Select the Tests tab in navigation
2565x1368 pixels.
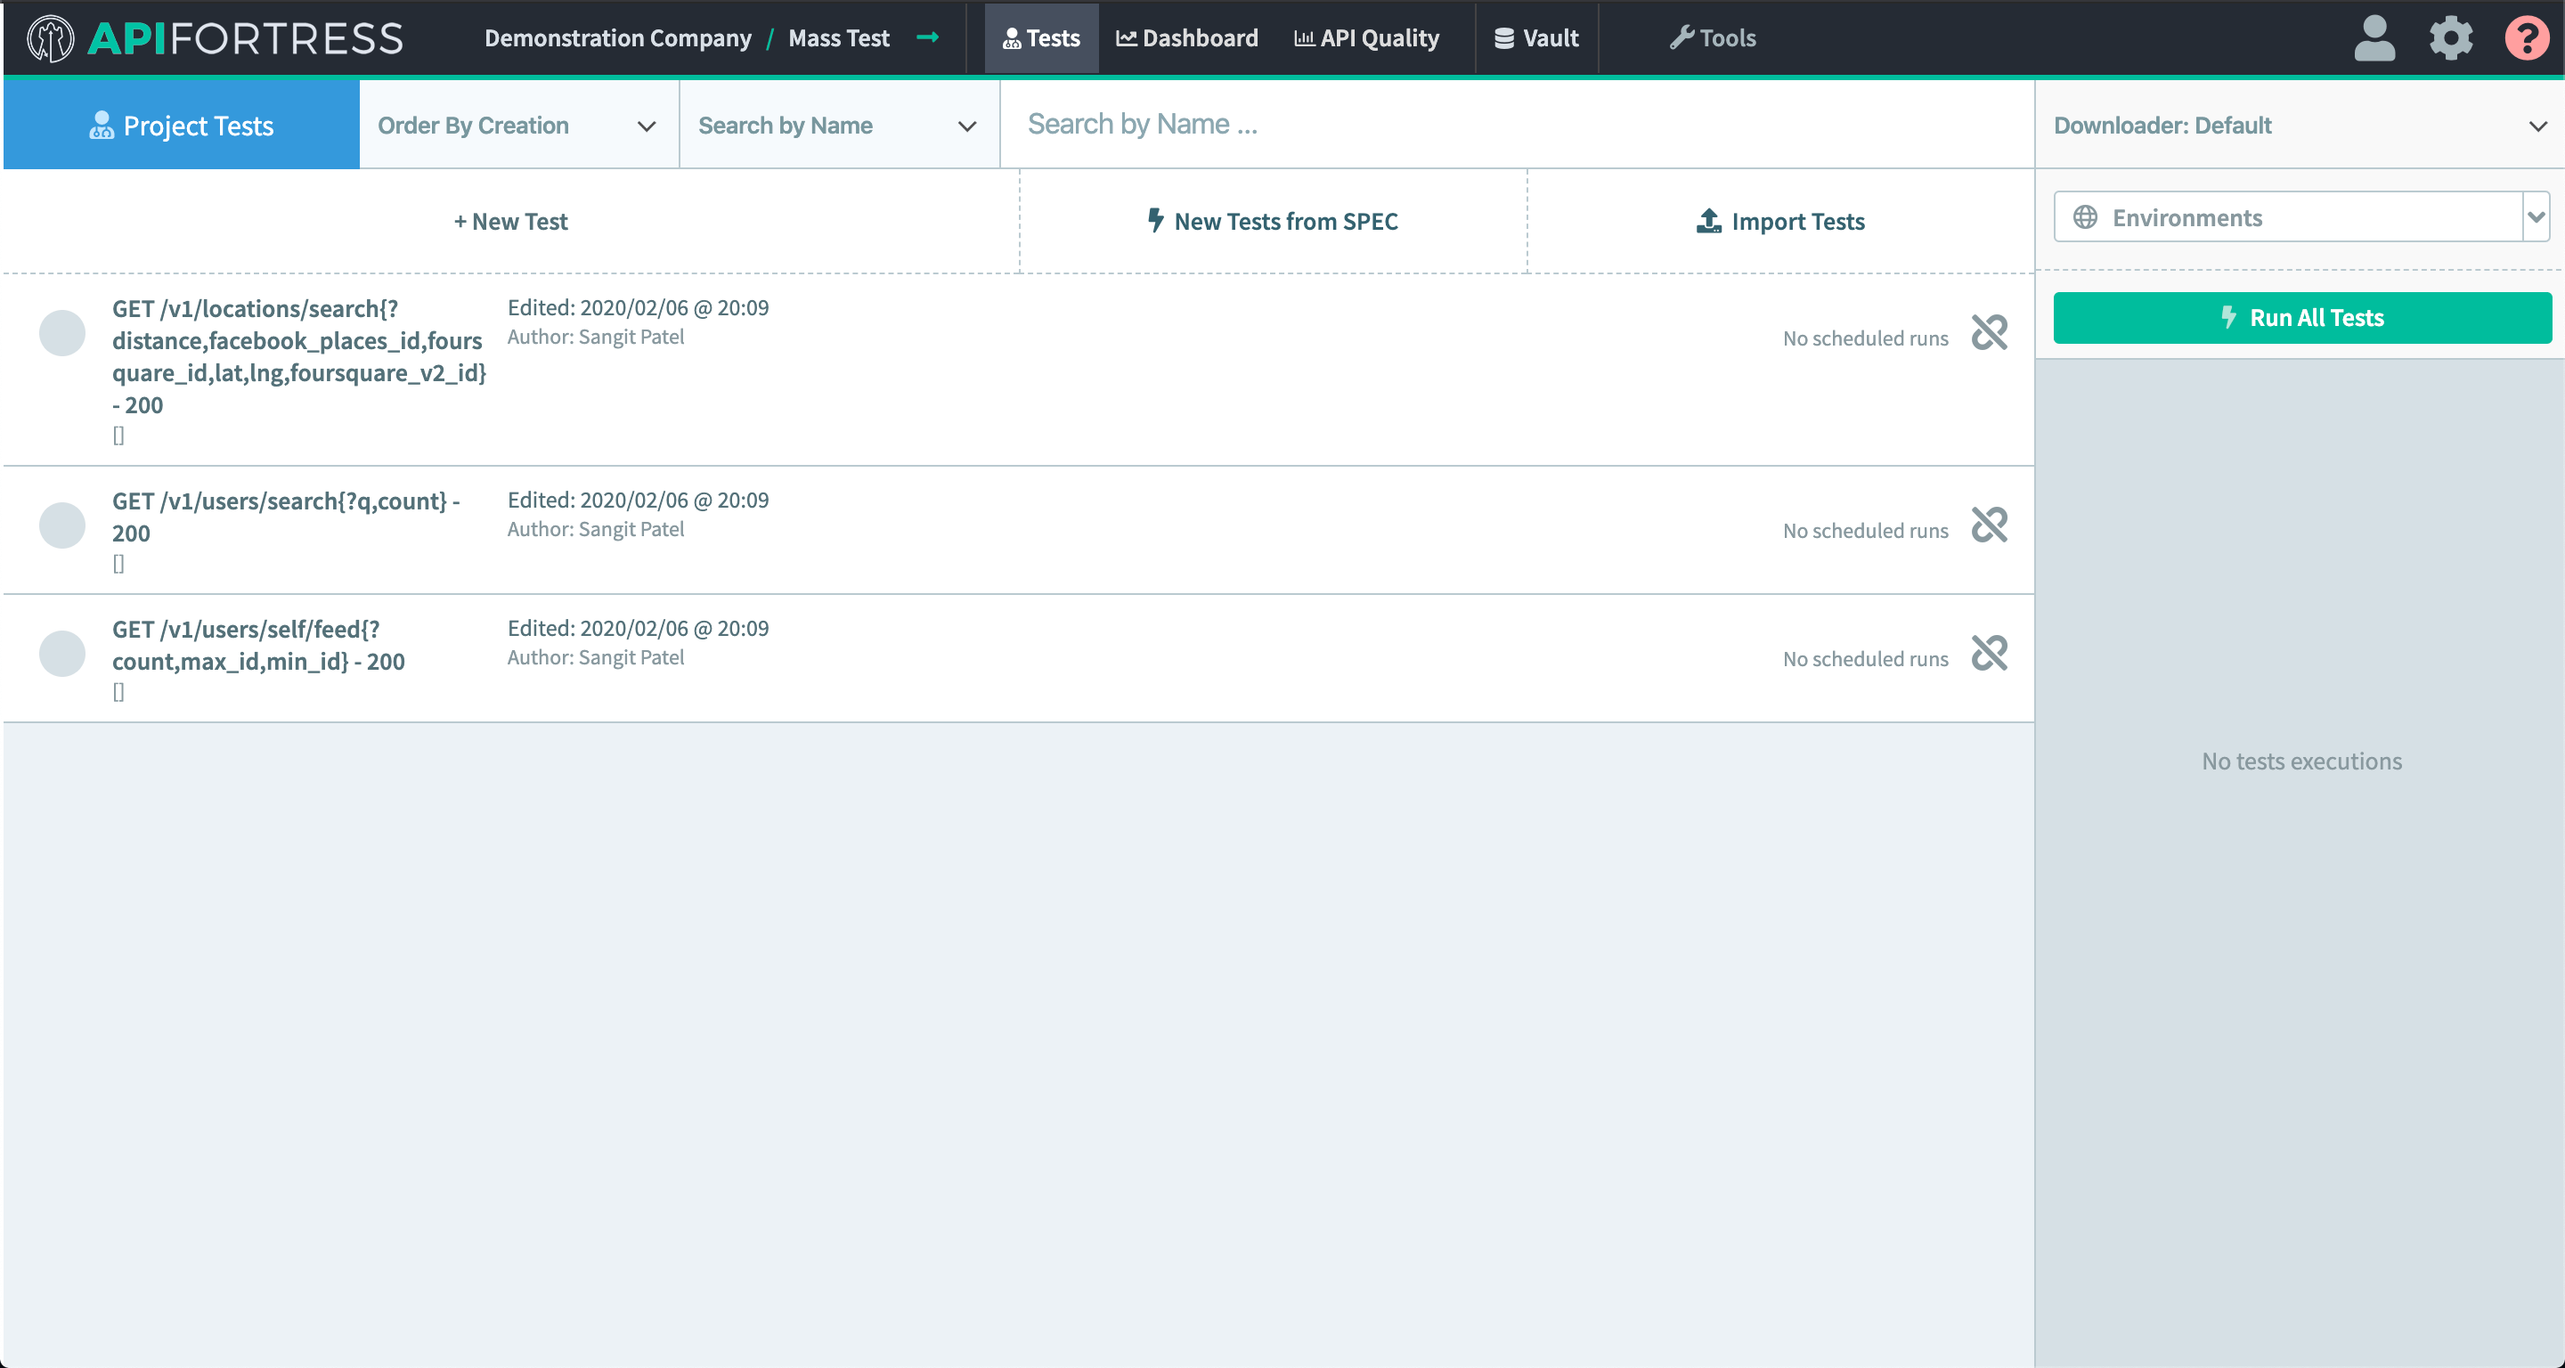[x=1040, y=37]
